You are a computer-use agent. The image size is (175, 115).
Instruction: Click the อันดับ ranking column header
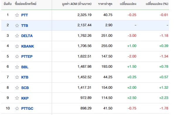8,4
